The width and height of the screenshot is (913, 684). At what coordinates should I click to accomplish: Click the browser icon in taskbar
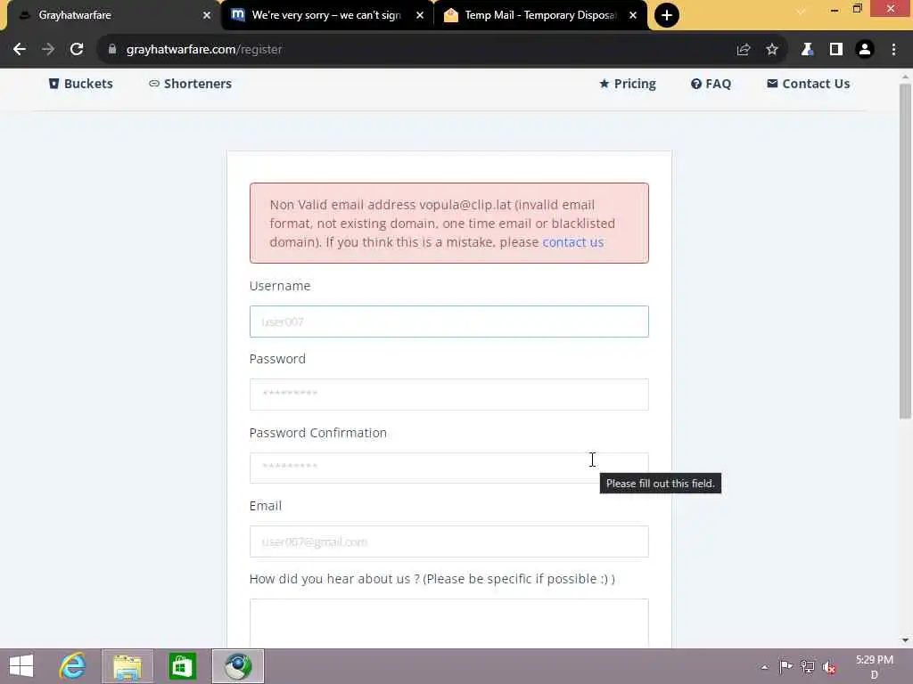(237, 666)
